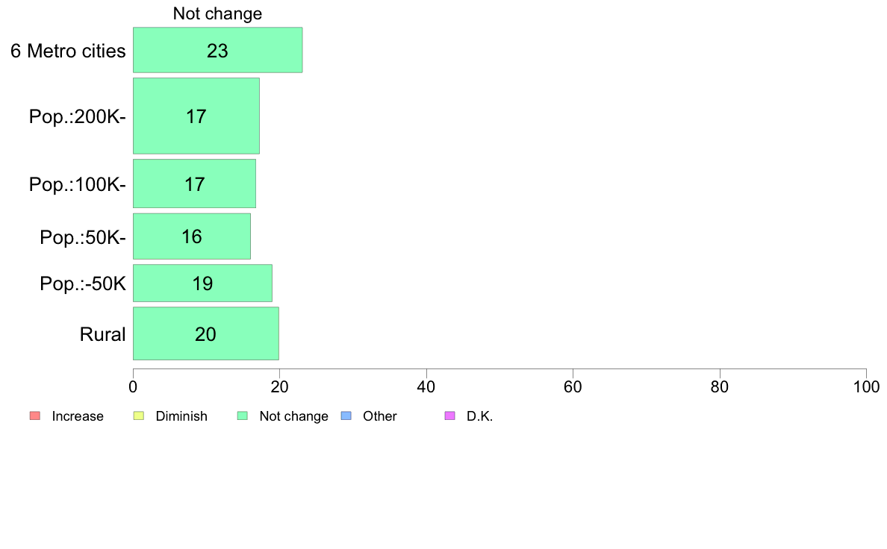887x549 pixels.
Task: Click the yellow Diminish legend swatch
Action: pos(139,415)
